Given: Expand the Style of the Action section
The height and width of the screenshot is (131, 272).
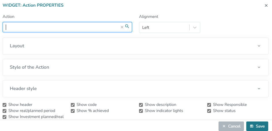Looking at the screenshot, I should [x=259, y=67].
